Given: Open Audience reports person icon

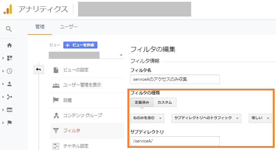Looking at the screenshot, I should pyautogui.click(x=10, y=84).
